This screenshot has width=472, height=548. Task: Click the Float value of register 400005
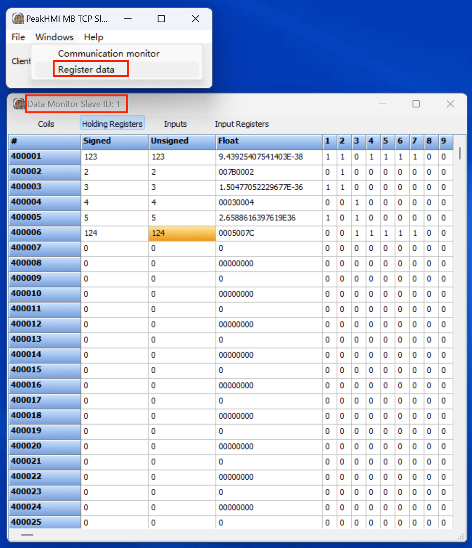coord(269,217)
